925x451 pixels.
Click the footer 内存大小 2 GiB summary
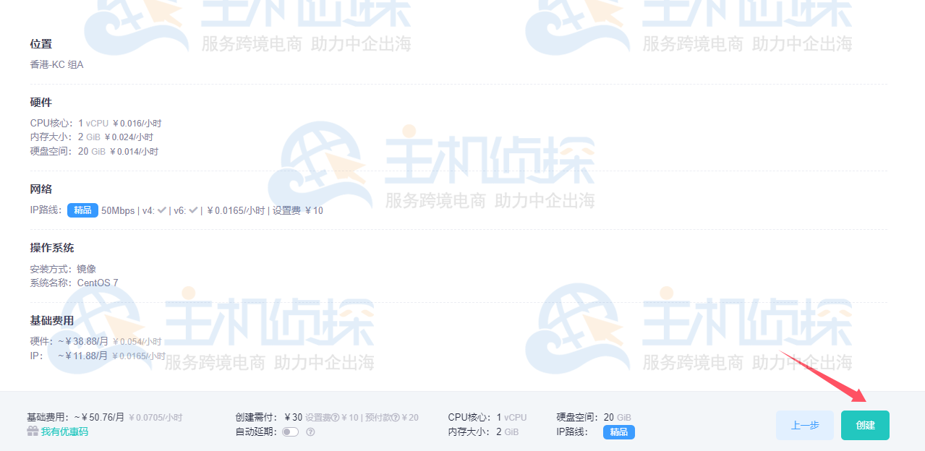(483, 431)
